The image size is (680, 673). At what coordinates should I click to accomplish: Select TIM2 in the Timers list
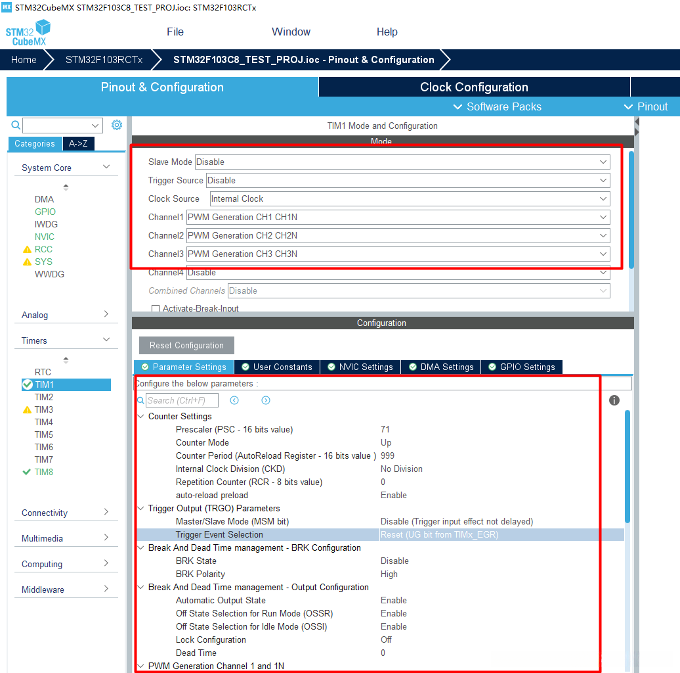coord(44,397)
